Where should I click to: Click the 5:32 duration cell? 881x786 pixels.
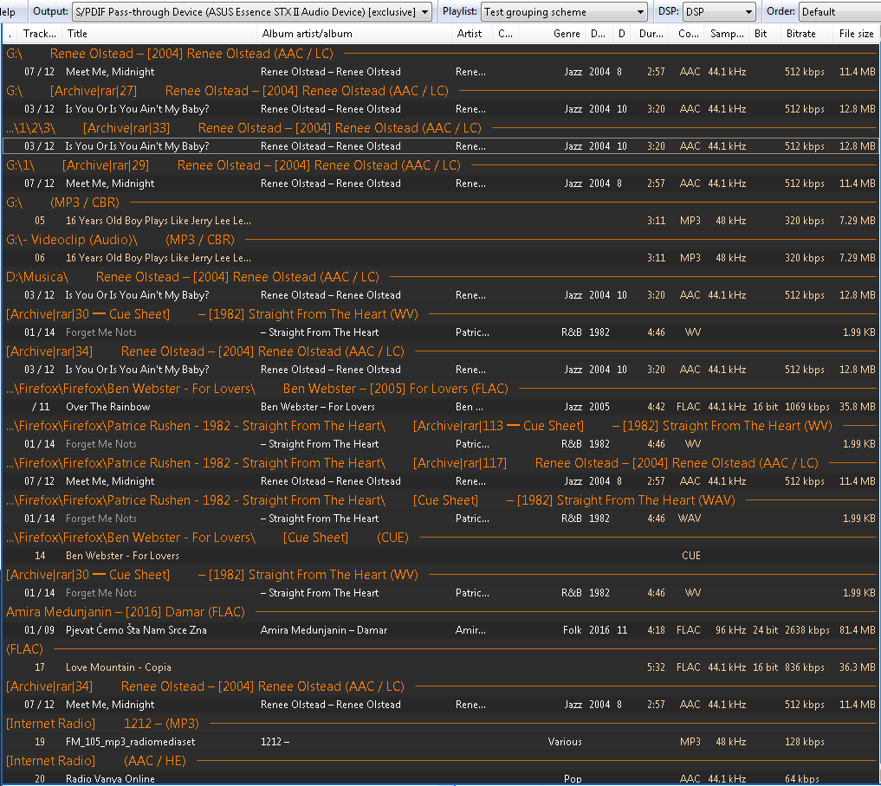tap(656, 667)
